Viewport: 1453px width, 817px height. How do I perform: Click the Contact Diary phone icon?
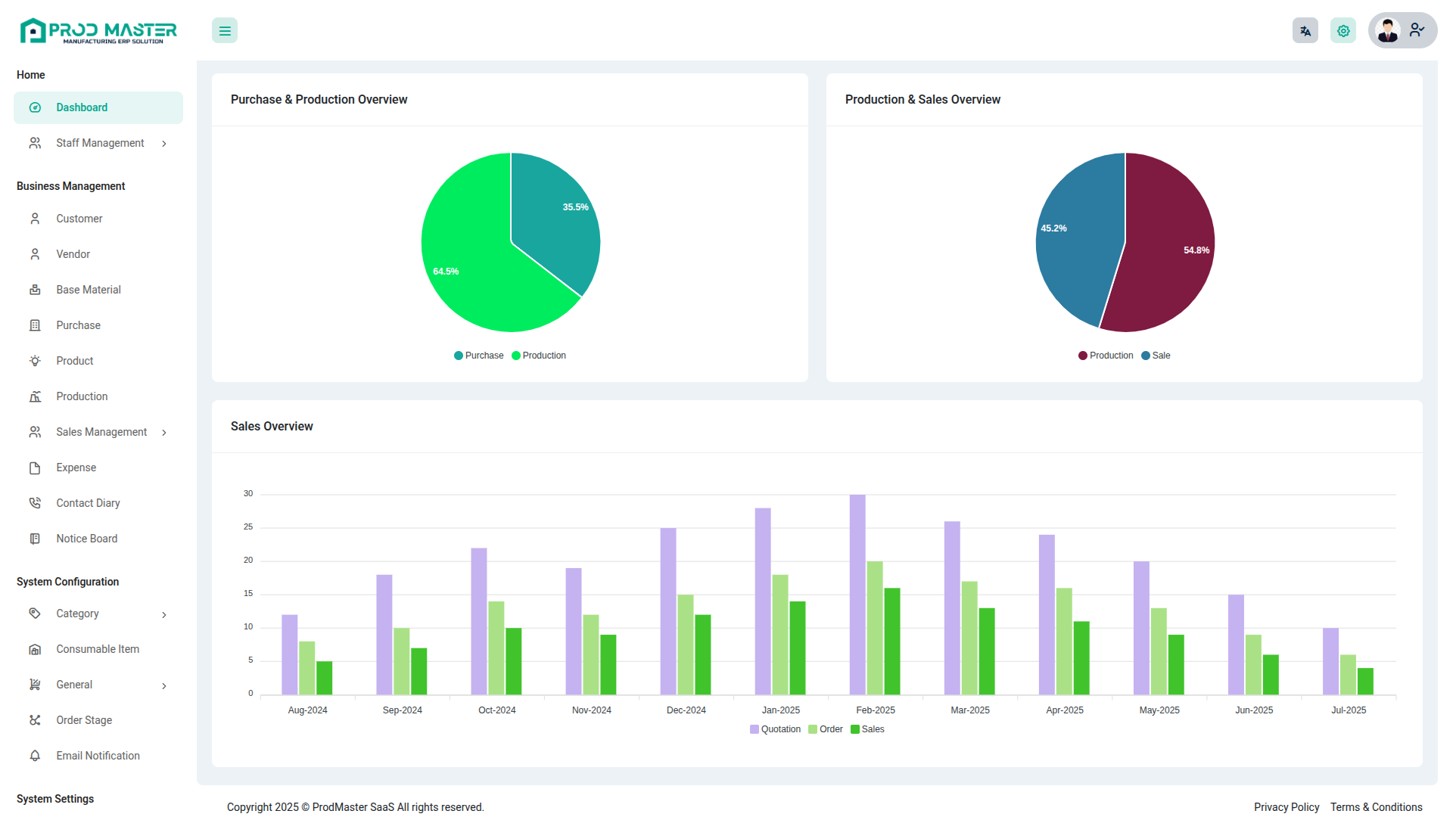[35, 503]
